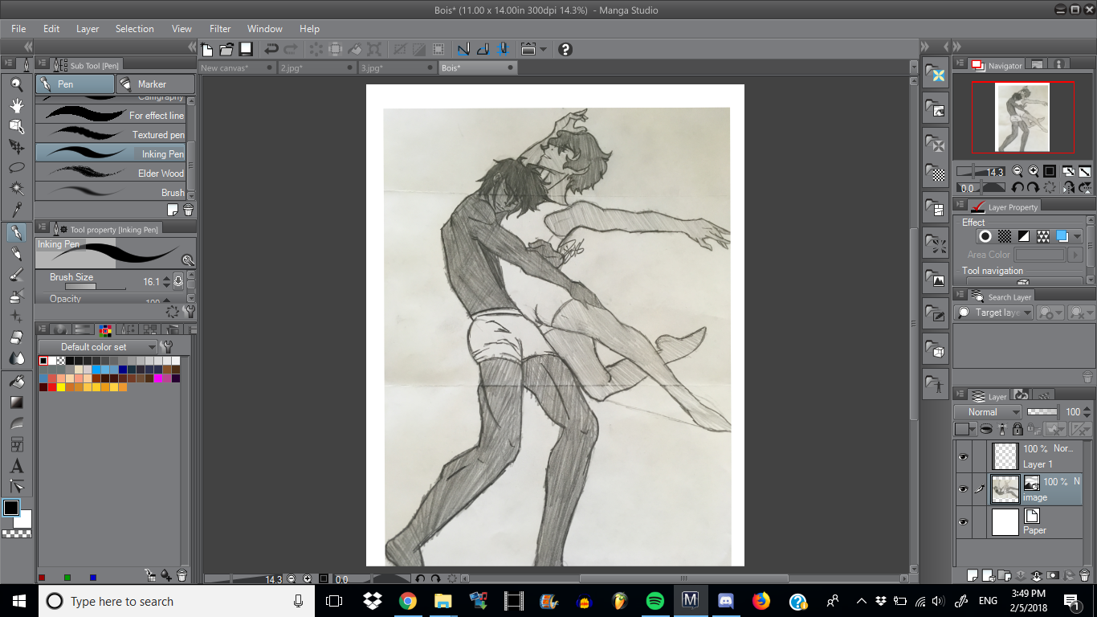Select the Lasso selection tool
1097x617 pixels.
16,168
